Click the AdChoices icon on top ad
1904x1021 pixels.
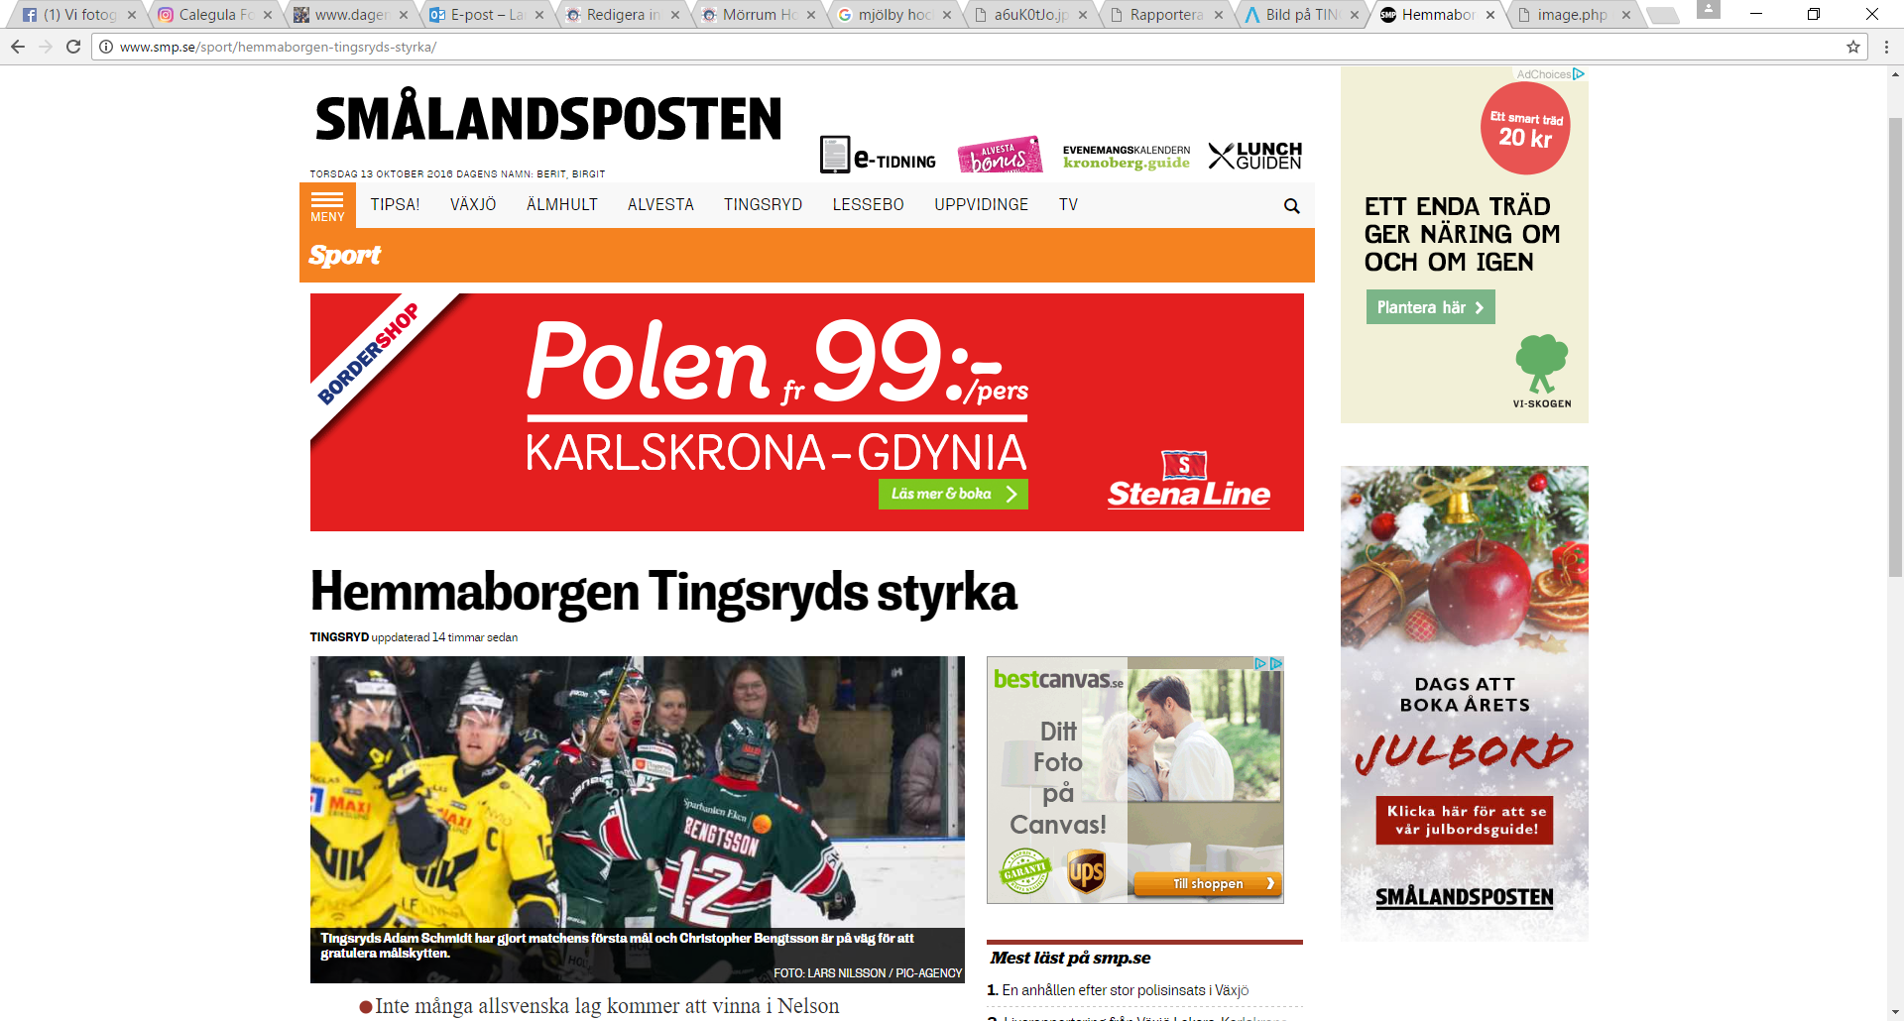pyautogui.click(x=1579, y=74)
